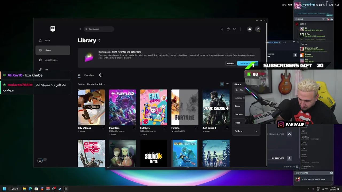342x192 pixels.
Task: Install City of Brass
Action: [81, 131]
